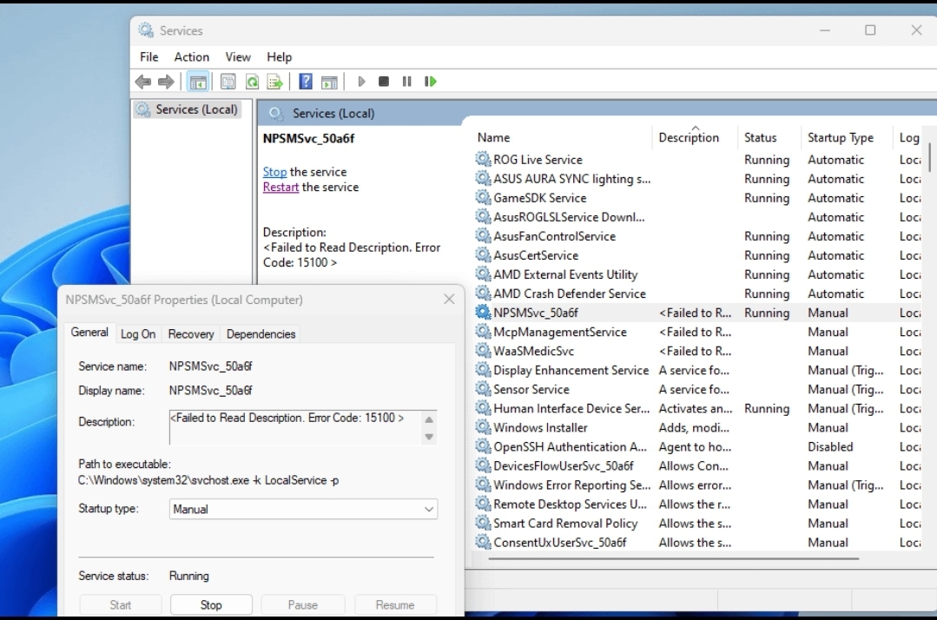This screenshot has height=620, width=937.
Task: Toggle Show/Hide Console Tree toolbar icon
Action: [198, 82]
